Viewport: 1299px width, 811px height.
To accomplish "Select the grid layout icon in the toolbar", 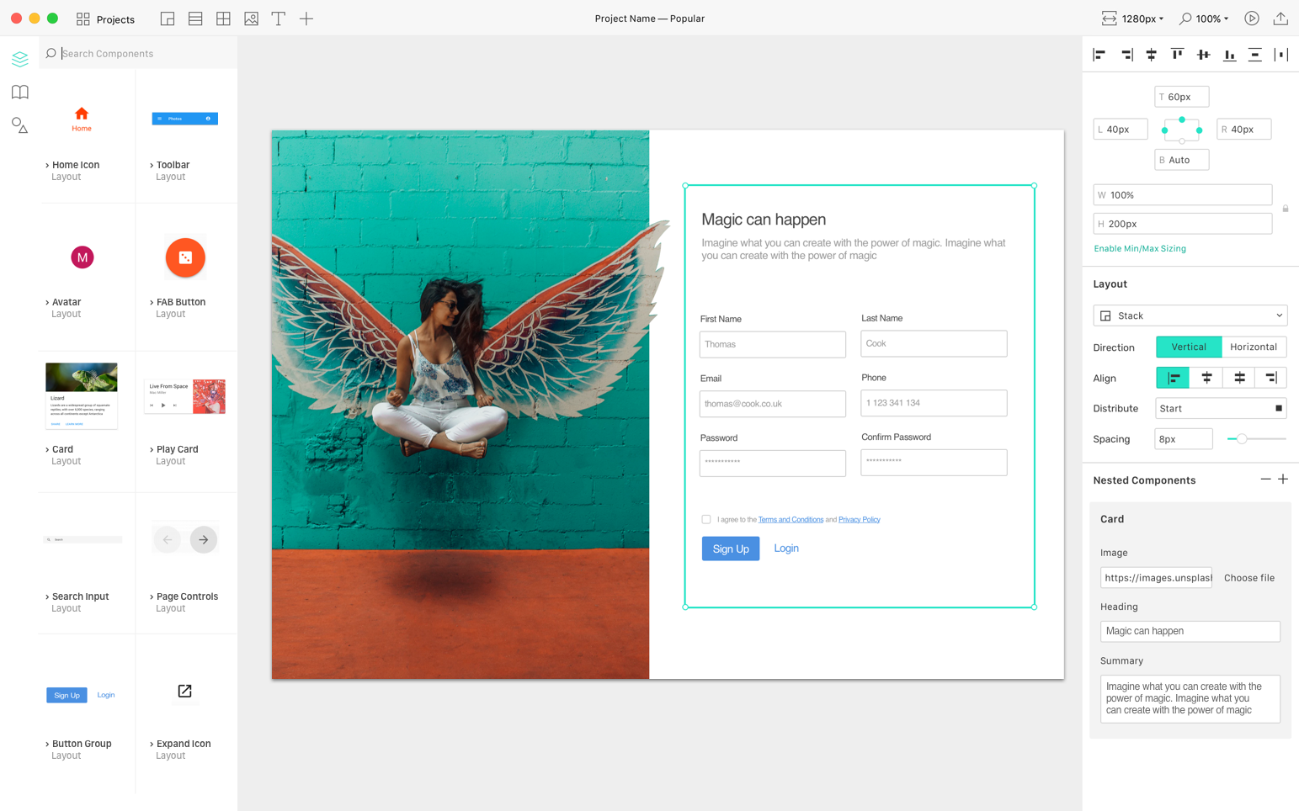I will pyautogui.click(x=223, y=18).
